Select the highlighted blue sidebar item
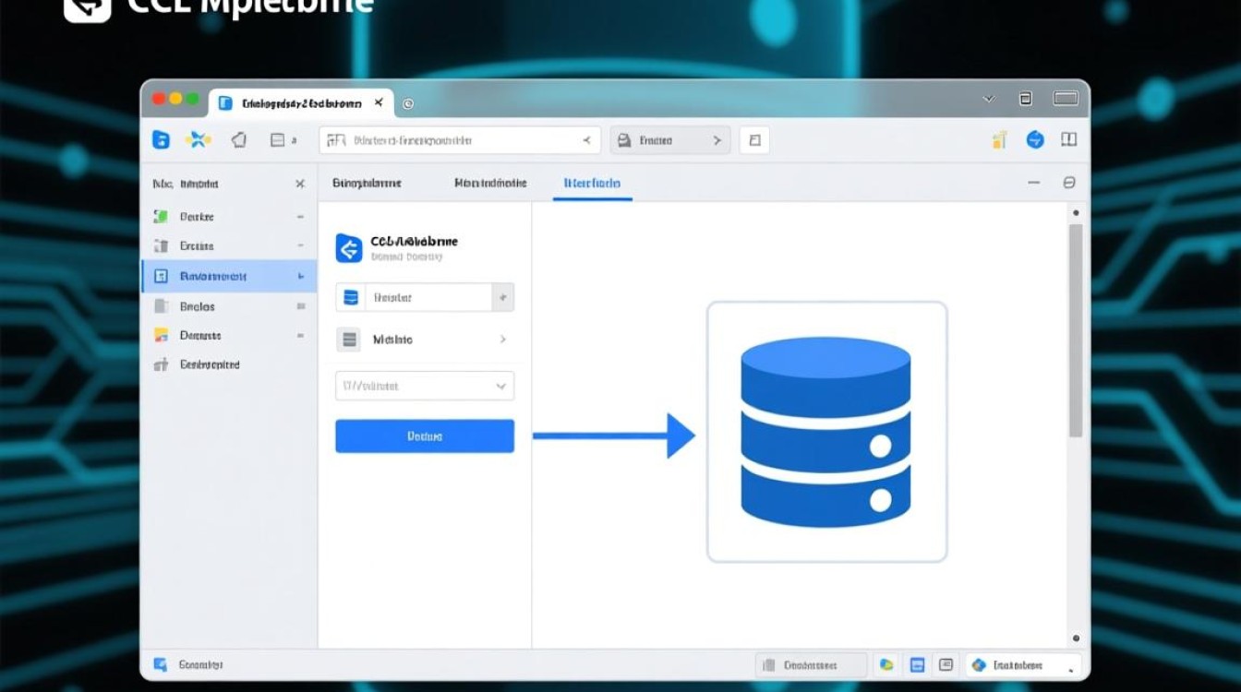Screen dimensions: 1241x692 (x=228, y=276)
